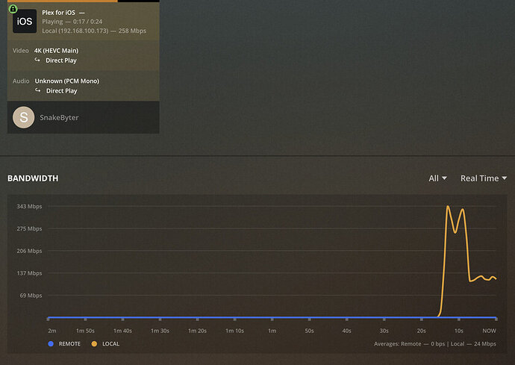Click the 4K (HEVC Main) video text
This screenshot has height=365, width=515.
coord(56,51)
